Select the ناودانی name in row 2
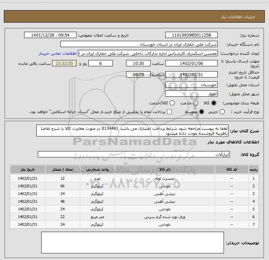The image size is (269, 260). tap(165, 186)
